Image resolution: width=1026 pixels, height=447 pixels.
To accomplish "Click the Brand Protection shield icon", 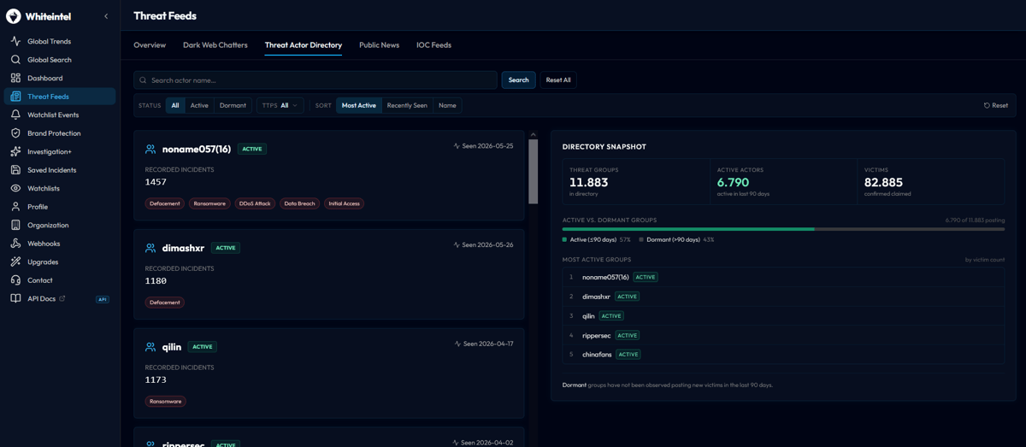I will click(15, 133).
